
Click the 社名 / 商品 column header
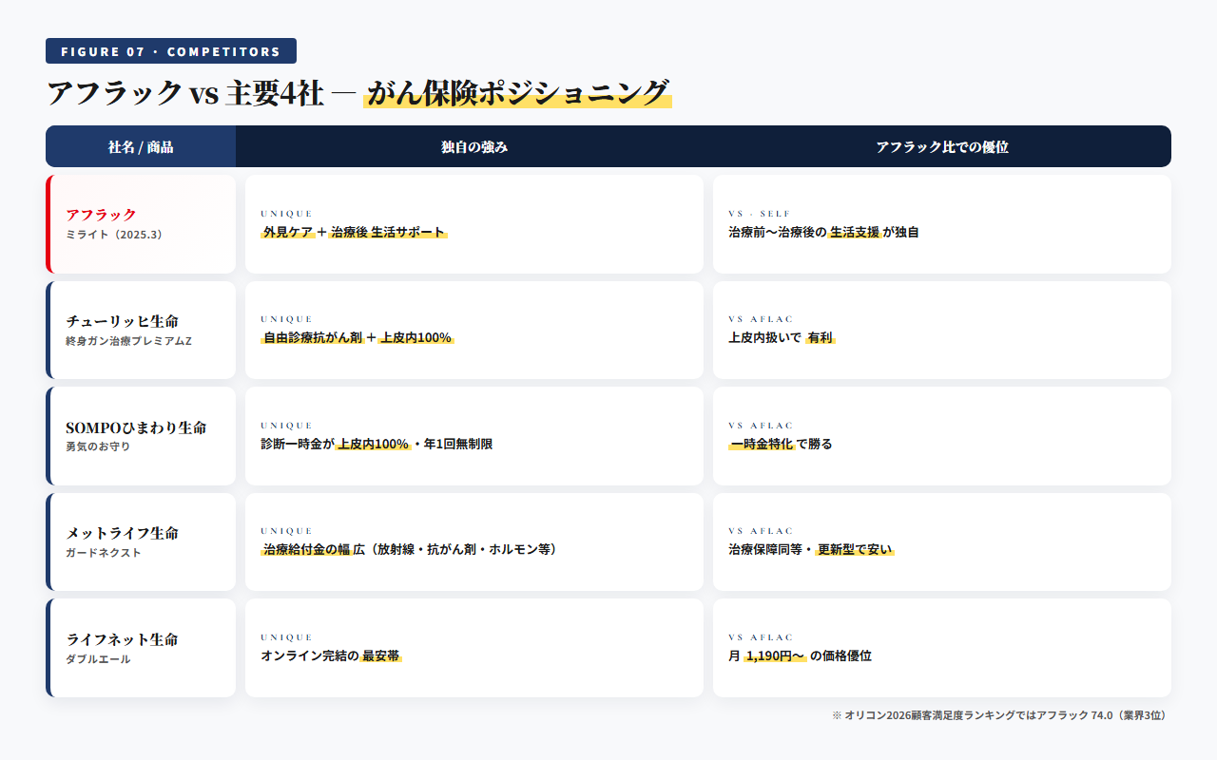[140, 146]
